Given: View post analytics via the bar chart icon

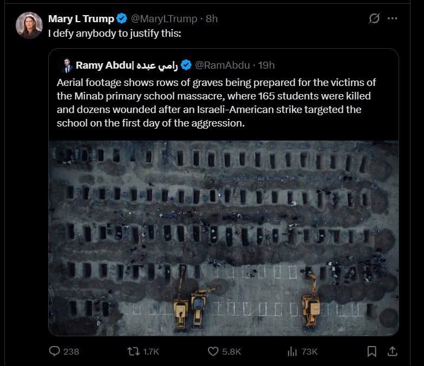Looking at the screenshot, I should [292, 351].
